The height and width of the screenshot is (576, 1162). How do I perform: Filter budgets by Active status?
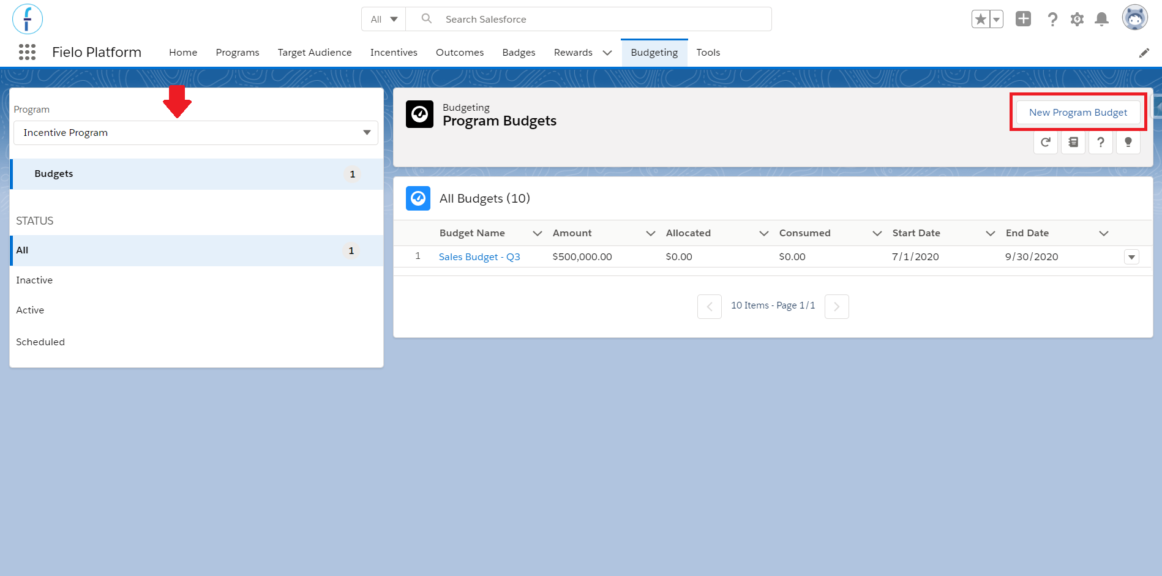point(30,310)
